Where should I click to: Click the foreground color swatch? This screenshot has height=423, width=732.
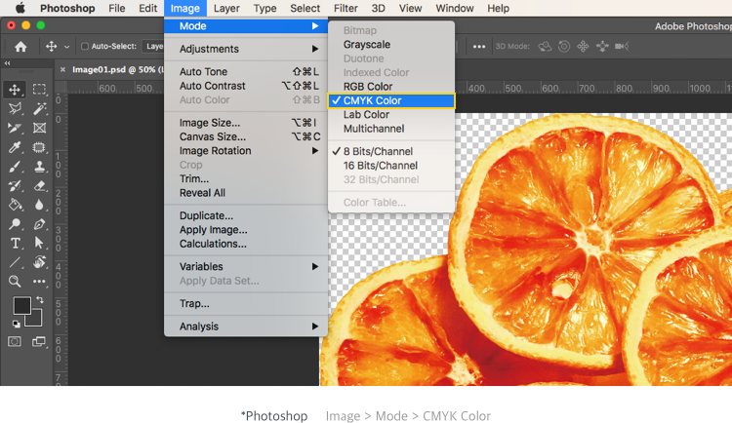click(x=21, y=306)
